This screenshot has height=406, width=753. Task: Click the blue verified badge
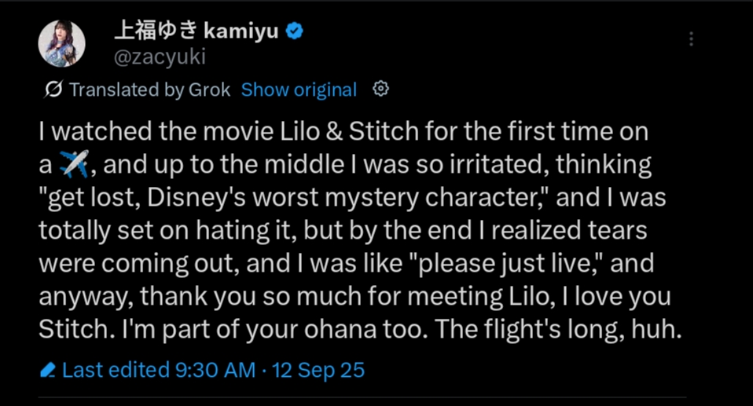click(295, 31)
